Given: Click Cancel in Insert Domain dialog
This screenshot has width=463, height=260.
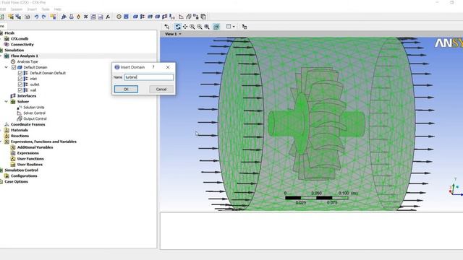Looking at the screenshot, I should click(x=161, y=89).
